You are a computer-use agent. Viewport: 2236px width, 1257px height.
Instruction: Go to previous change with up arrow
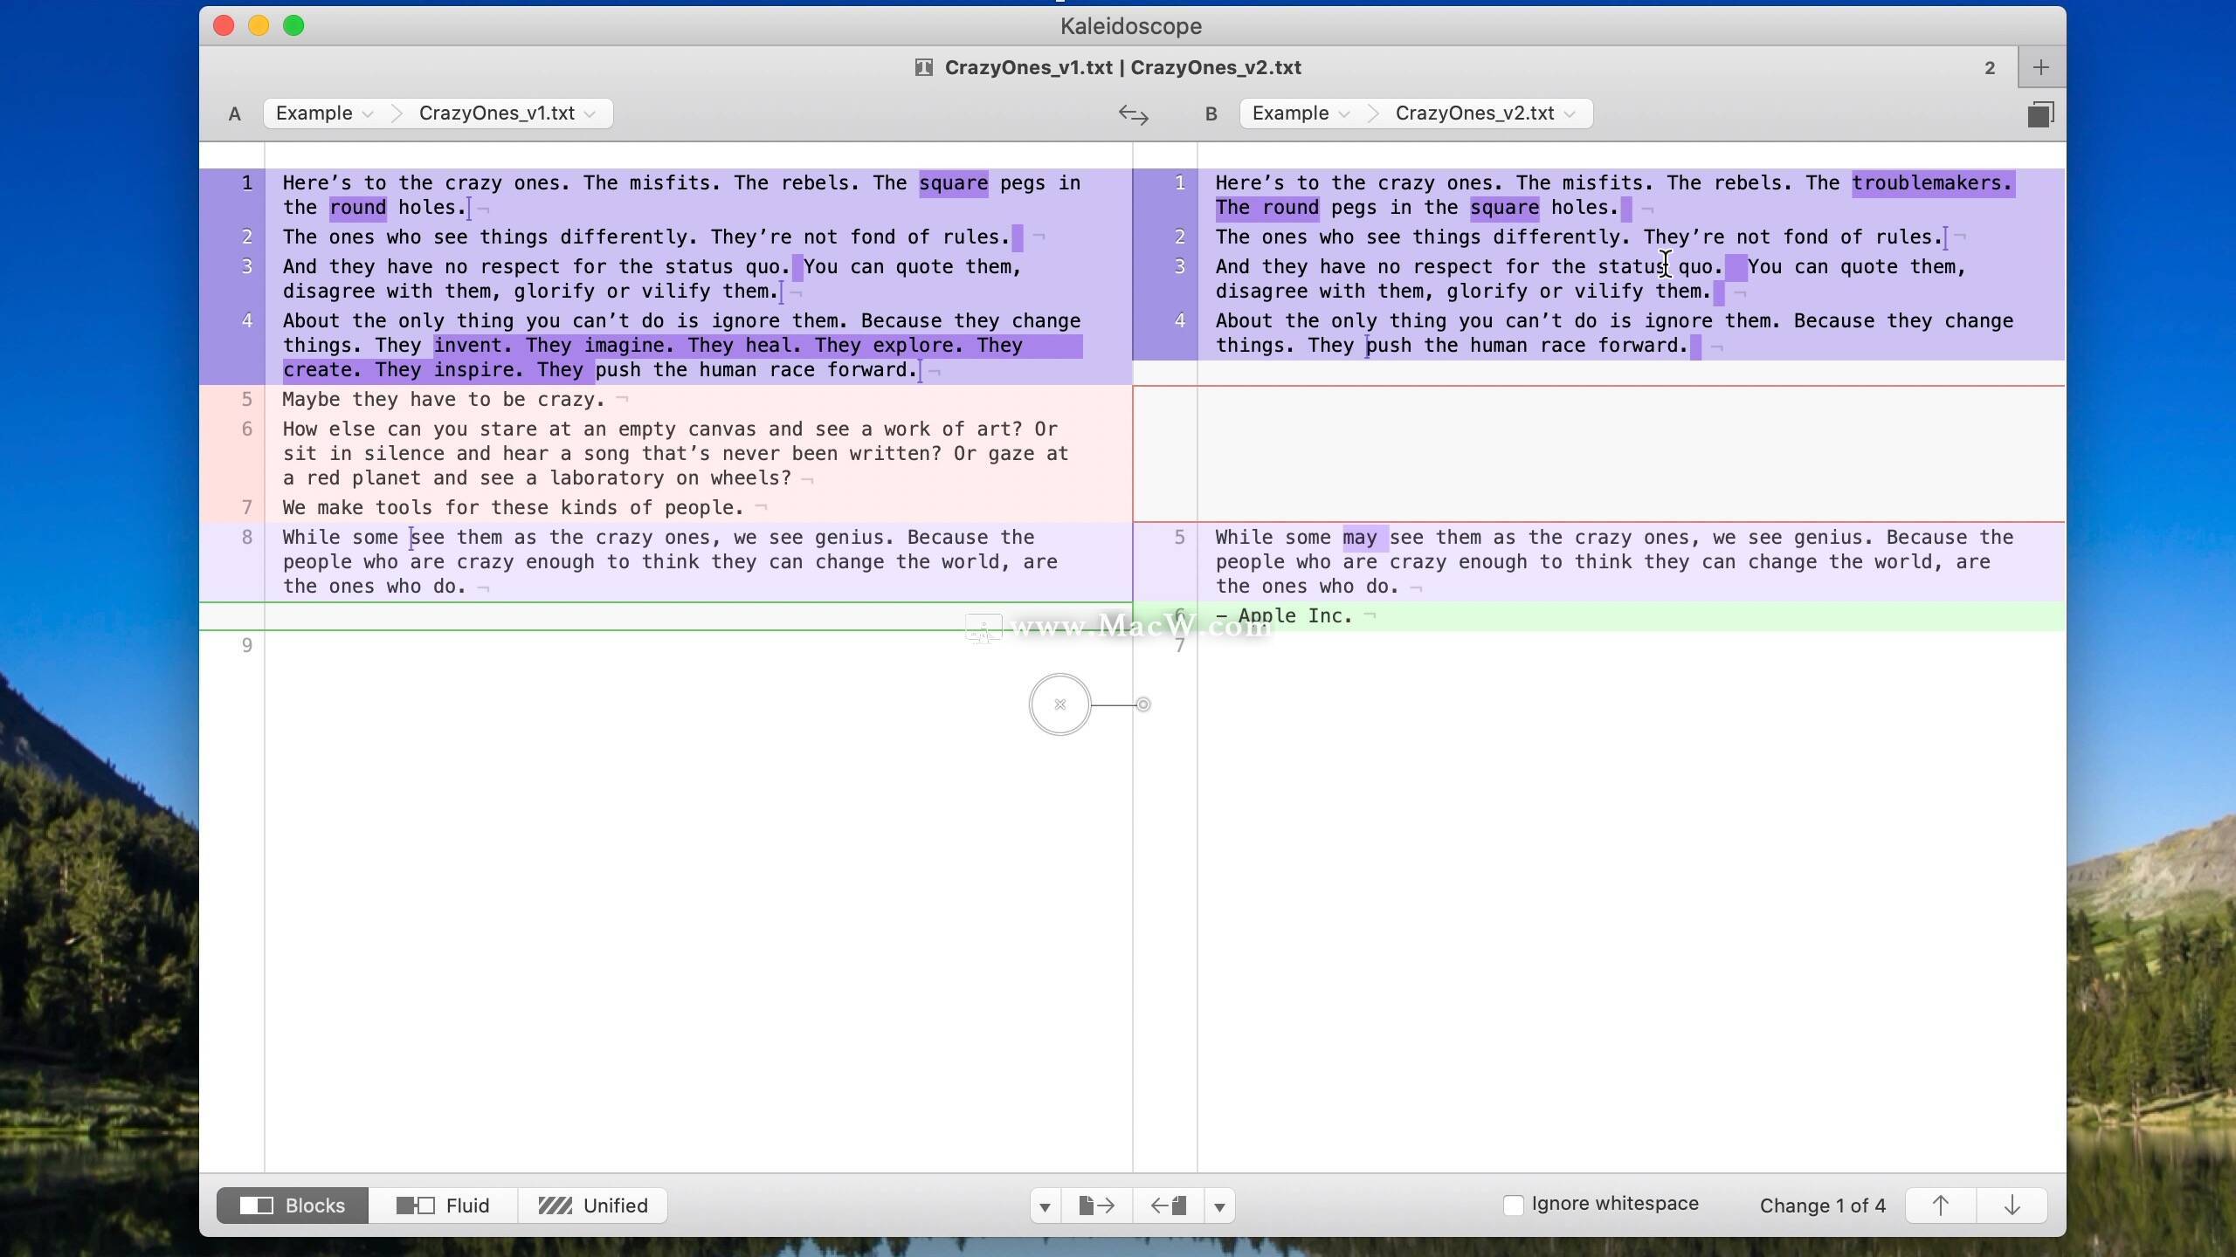[1940, 1205]
